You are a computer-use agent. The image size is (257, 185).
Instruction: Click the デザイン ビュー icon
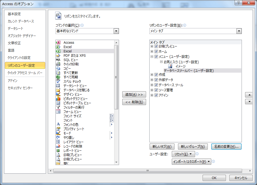point(58,94)
